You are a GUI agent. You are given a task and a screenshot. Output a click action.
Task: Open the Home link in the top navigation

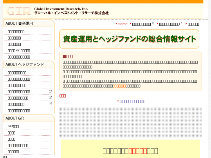122,24
